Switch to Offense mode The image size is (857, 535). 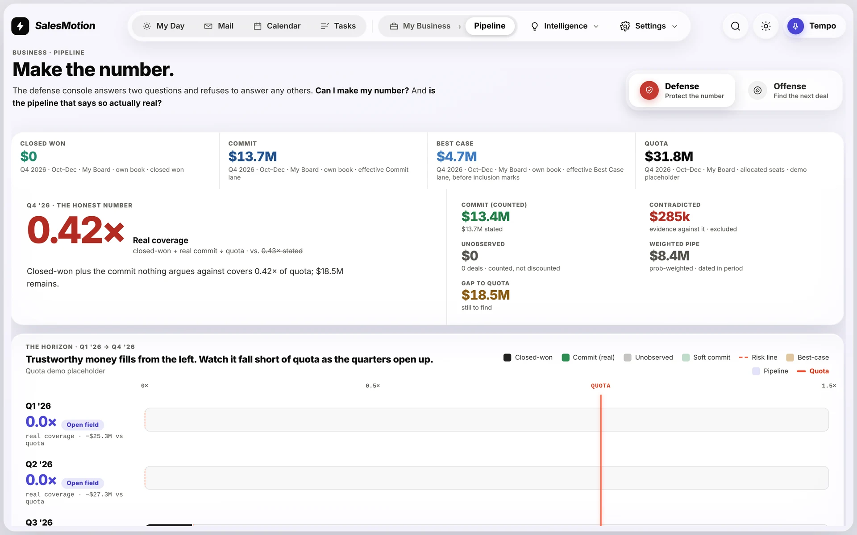(x=789, y=91)
